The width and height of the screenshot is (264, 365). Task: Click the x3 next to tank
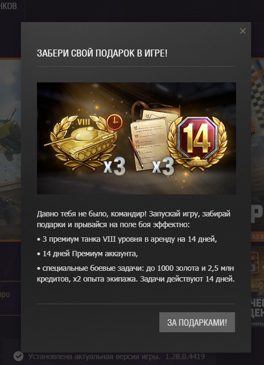[114, 166]
